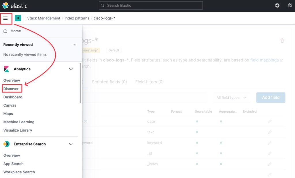The image size is (295, 178).
Task: Open Workplace Search
Action: [19, 172]
